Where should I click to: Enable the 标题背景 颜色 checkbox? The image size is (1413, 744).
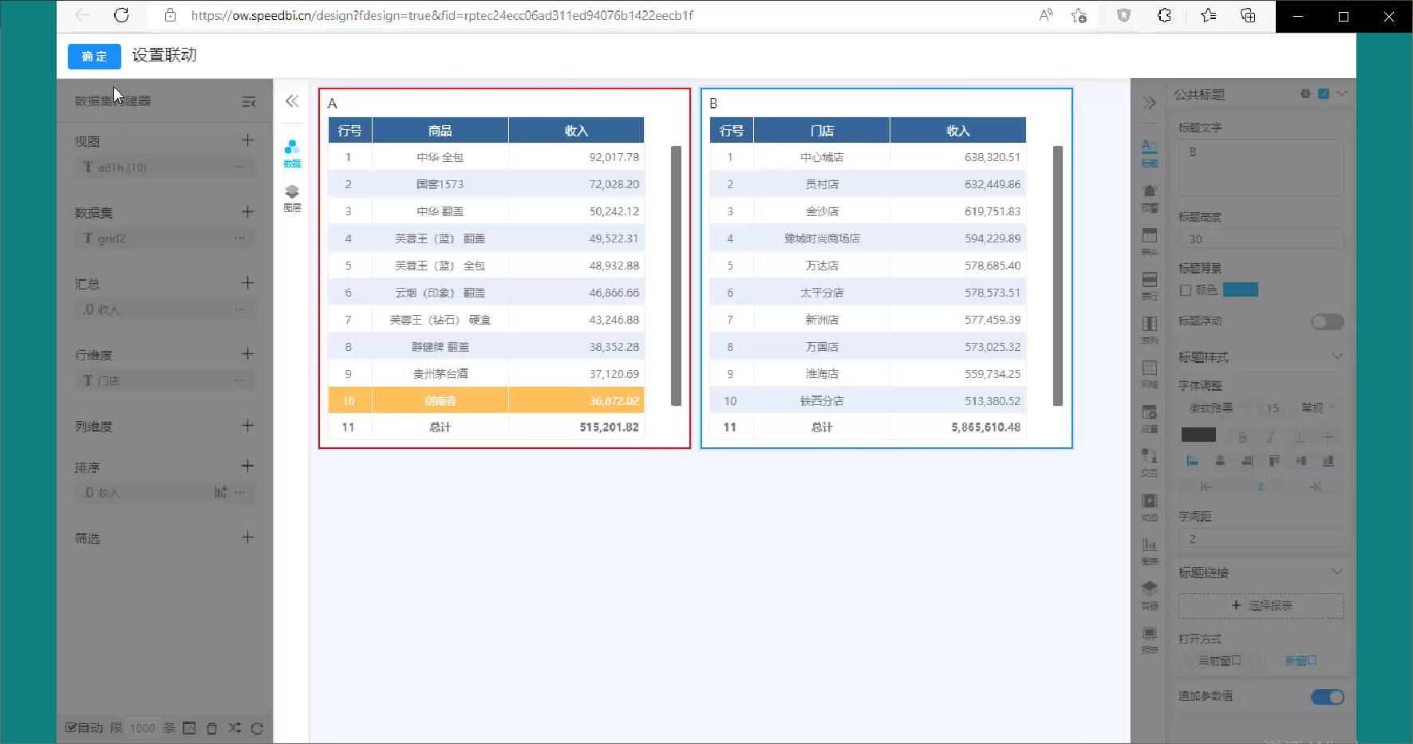(x=1186, y=290)
